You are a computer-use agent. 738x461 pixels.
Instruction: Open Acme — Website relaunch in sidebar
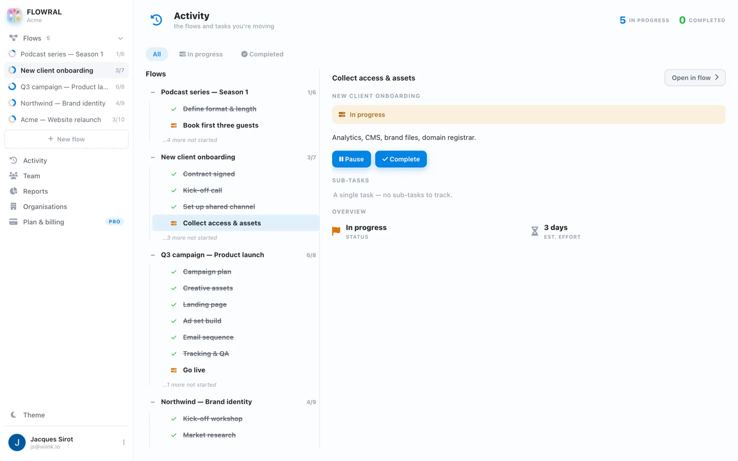coord(66,119)
